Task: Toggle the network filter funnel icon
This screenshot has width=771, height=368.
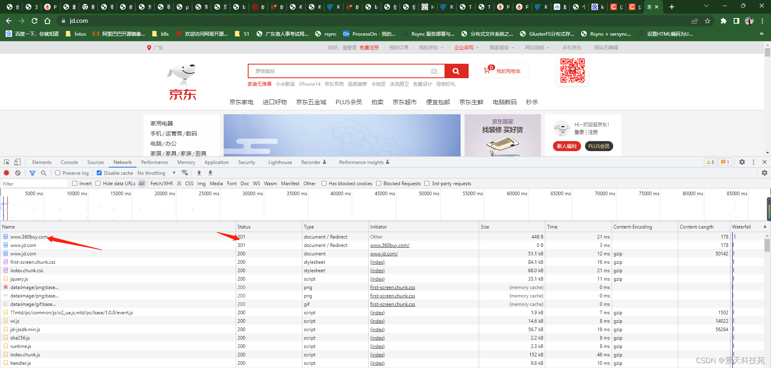Action: pyautogui.click(x=33, y=173)
